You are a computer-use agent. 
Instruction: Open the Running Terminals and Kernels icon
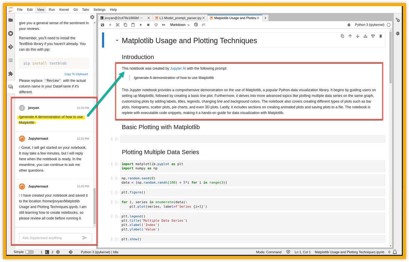[11, 33]
